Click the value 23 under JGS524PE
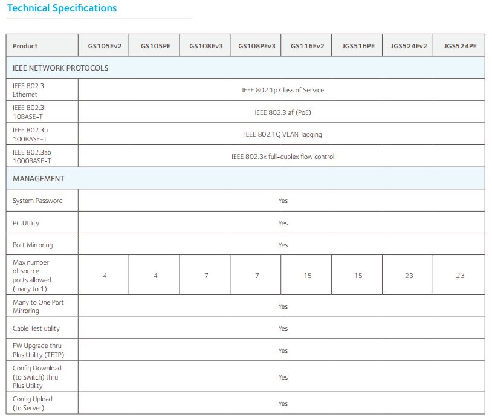Viewport: 492px width, 420px height. click(x=460, y=276)
